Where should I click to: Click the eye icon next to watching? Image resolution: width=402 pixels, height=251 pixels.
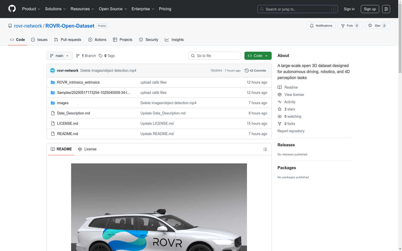click(x=280, y=116)
